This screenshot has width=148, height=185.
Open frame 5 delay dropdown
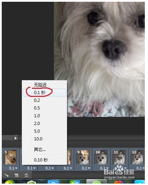coord(13,168)
